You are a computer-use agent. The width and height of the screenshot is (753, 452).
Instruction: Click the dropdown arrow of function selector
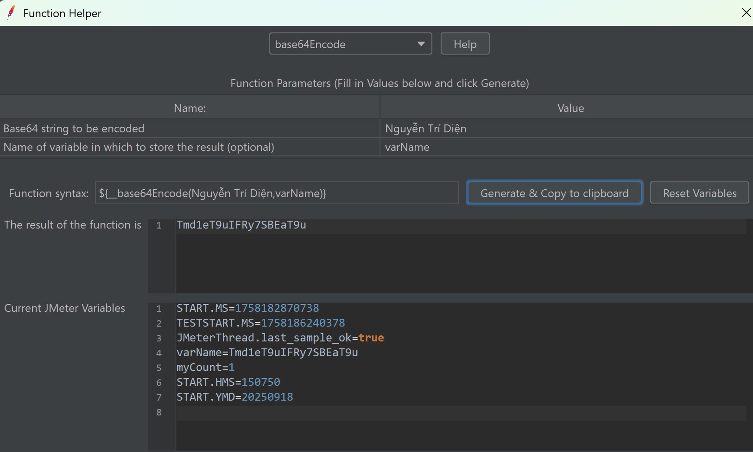tap(421, 44)
